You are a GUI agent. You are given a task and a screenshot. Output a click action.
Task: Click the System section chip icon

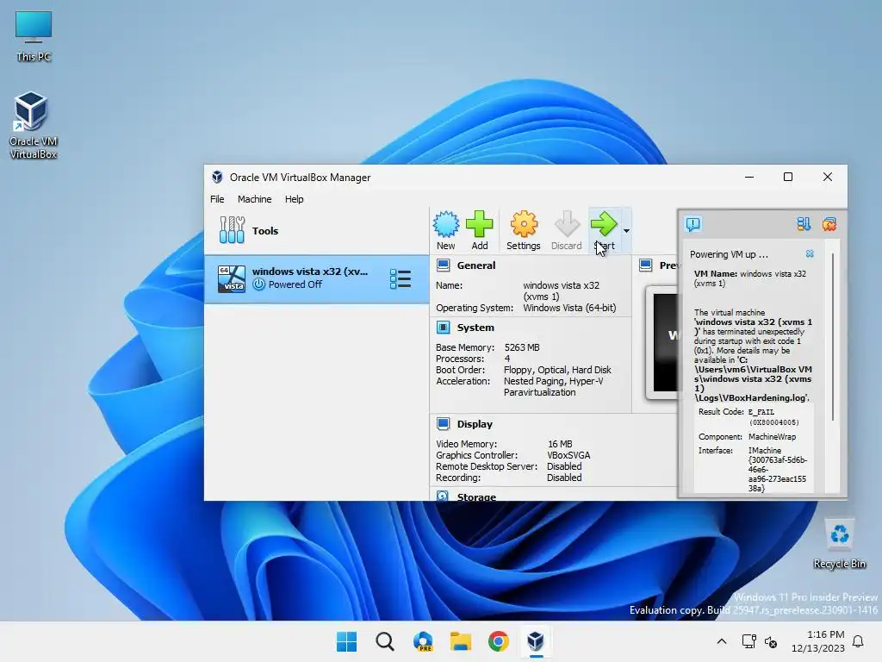pyautogui.click(x=444, y=328)
